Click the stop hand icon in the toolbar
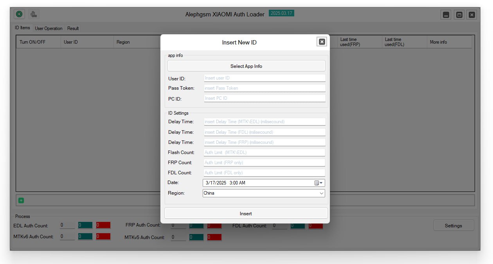This screenshot has height=264, width=493. [x=34, y=14]
